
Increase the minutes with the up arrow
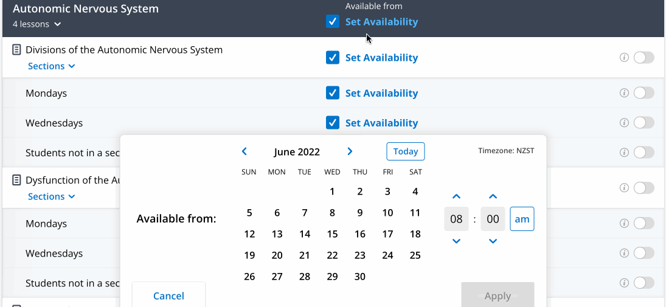[x=493, y=196]
